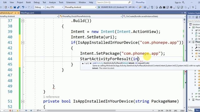Click the 'Ln: 44' status indicator
This screenshot has height=112, width=200.
tap(160, 111)
